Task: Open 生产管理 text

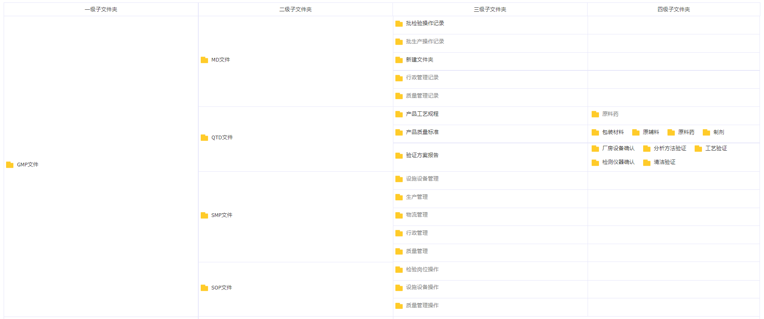Action: point(417,197)
